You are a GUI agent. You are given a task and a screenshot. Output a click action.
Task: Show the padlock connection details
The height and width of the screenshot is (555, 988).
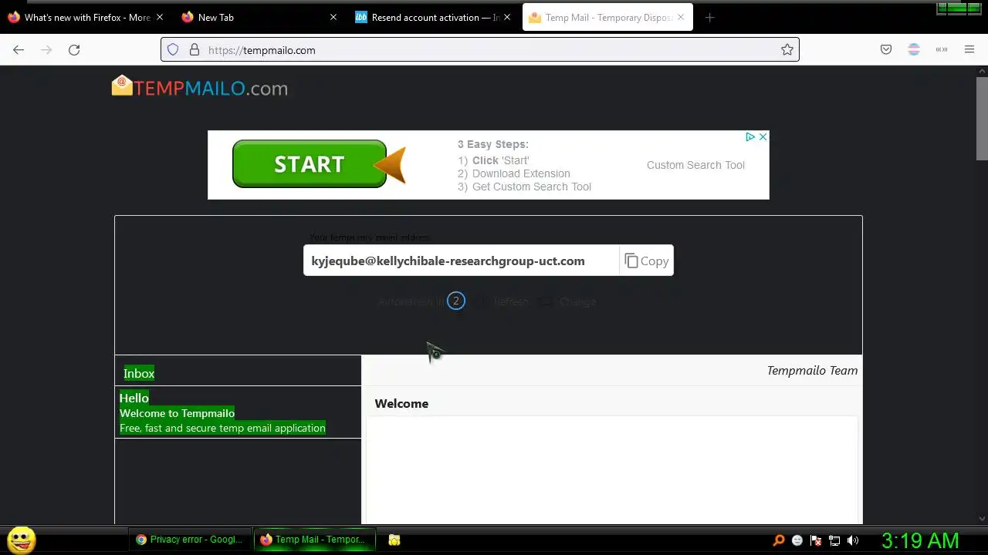click(195, 50)
